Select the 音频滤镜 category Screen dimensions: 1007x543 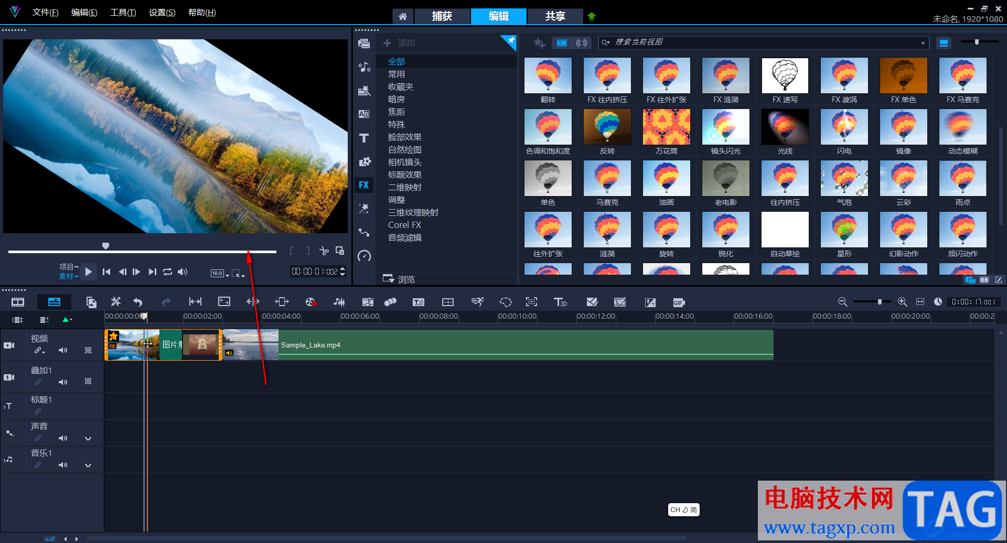405,238
